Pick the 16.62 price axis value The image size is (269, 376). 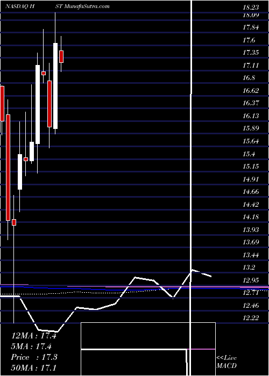251,91
